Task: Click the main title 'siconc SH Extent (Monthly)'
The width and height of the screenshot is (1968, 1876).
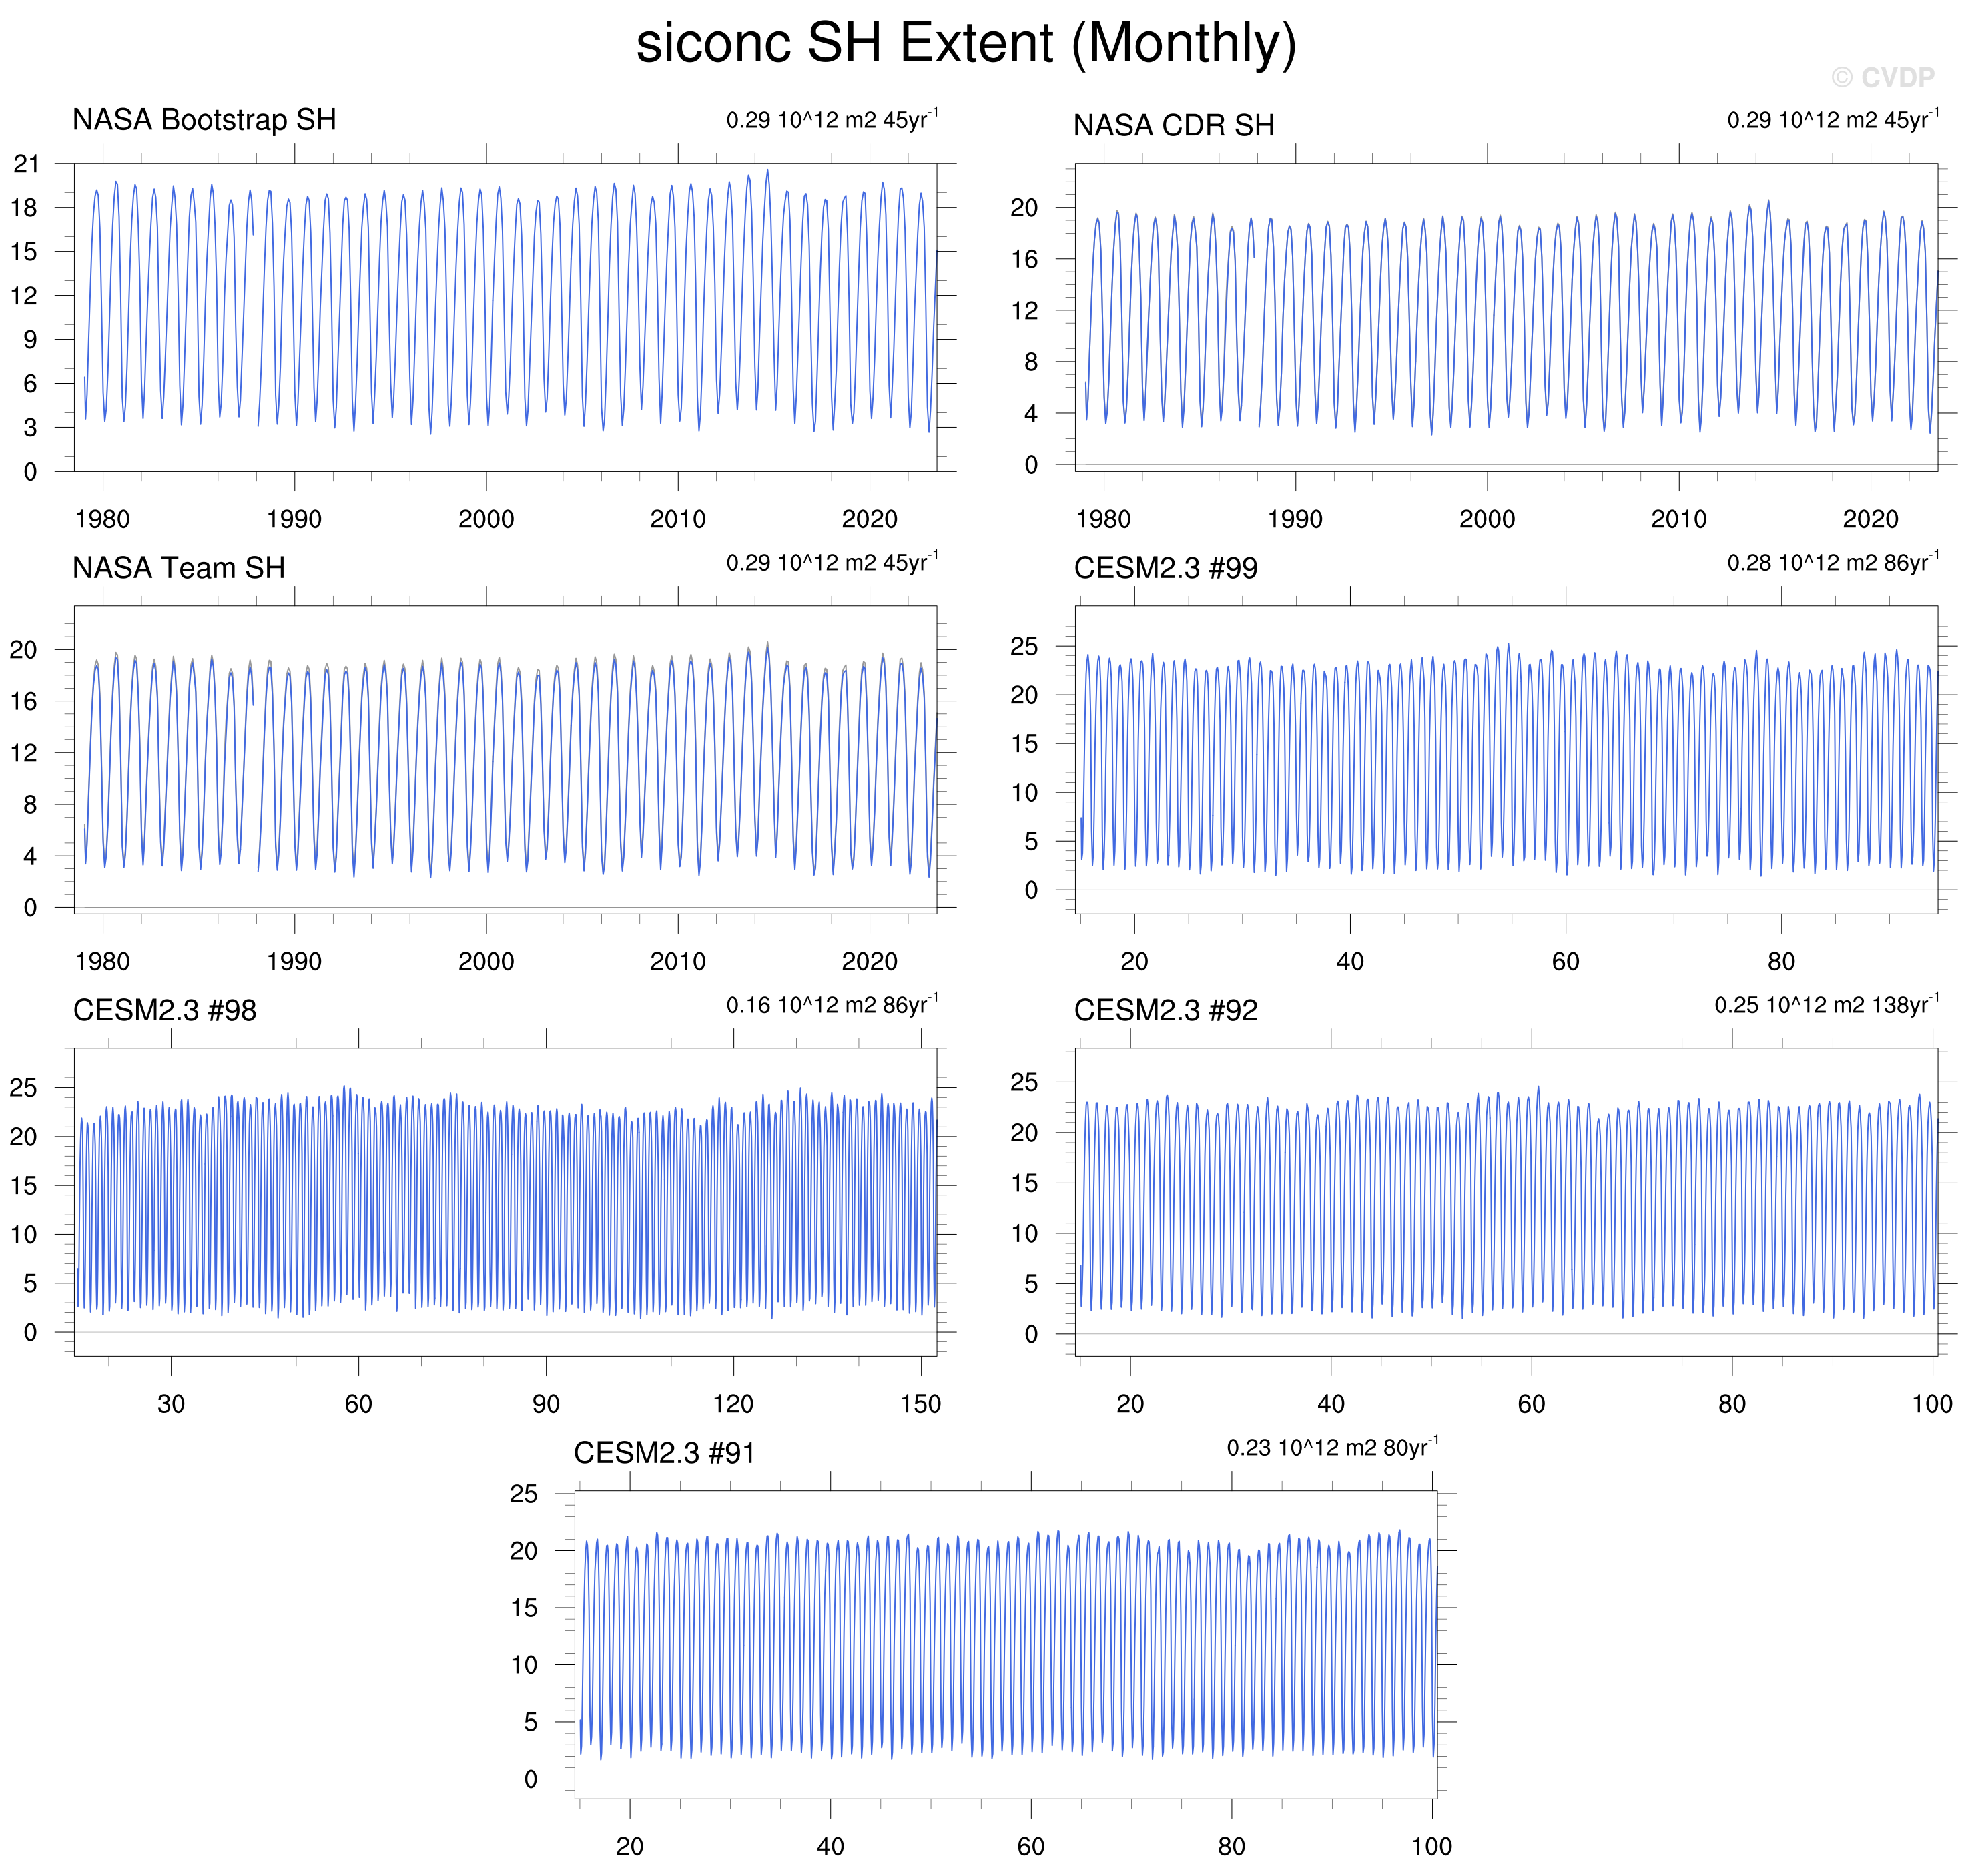Action: pyautogui.click(x=966, y=44)
